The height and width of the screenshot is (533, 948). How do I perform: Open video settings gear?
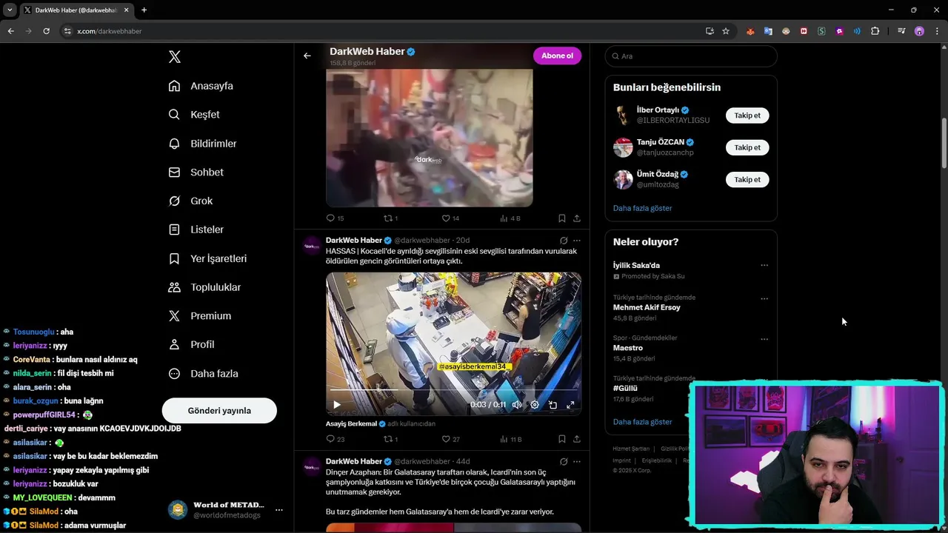click(535, 405)
